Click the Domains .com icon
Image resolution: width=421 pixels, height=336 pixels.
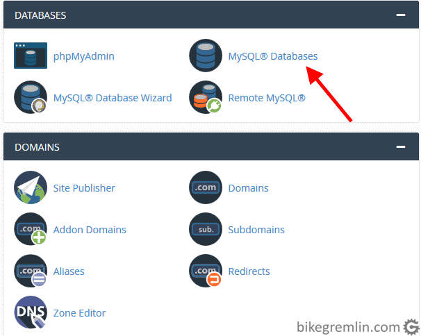206,187
